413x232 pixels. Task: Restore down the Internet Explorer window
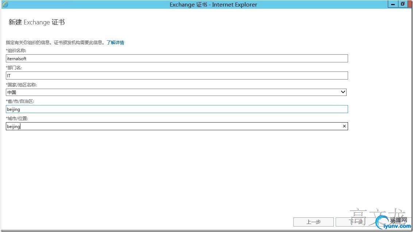[402, 4]
